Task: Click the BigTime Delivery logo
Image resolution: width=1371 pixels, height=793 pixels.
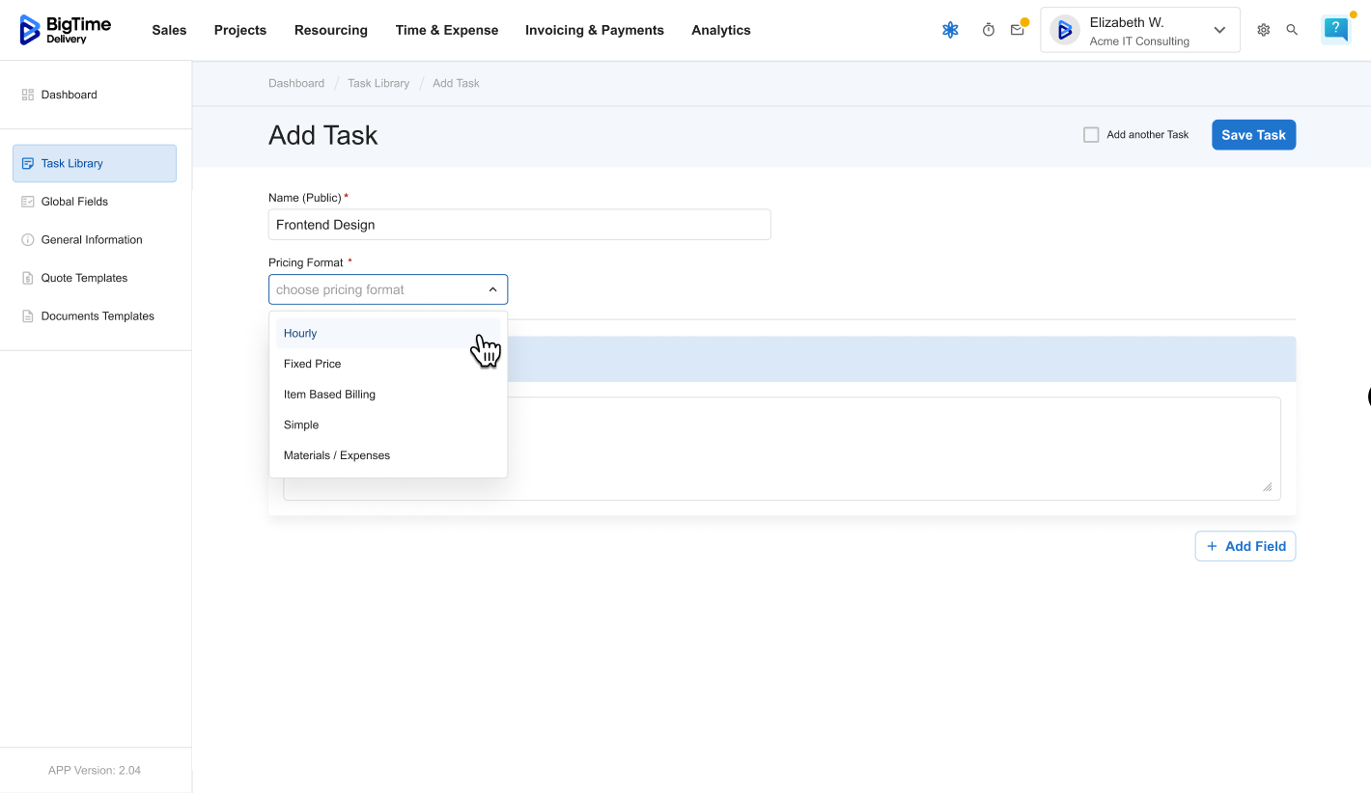Action: click(x=65, y=30)
